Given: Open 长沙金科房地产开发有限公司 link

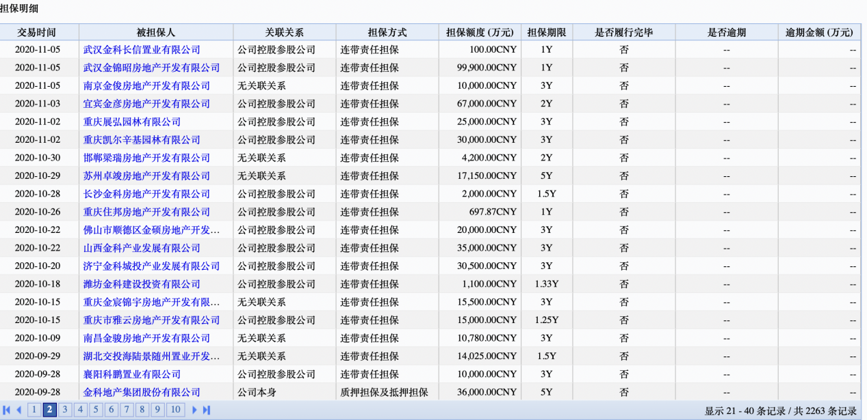Looking at the screenshot, I should (x=146, y=194).
